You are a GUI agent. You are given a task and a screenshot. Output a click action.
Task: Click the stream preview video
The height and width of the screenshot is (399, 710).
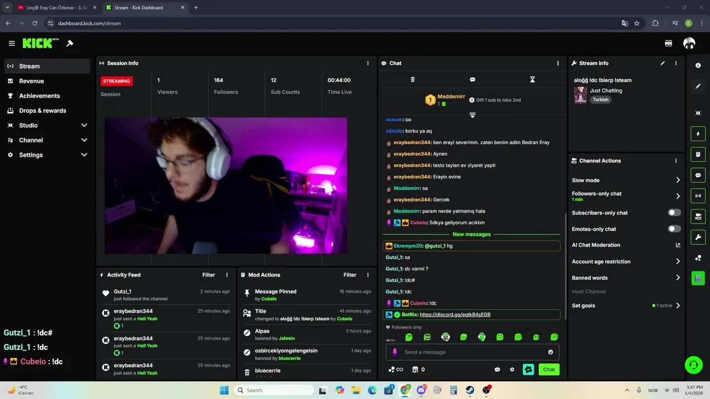click(x=226, y=186)
